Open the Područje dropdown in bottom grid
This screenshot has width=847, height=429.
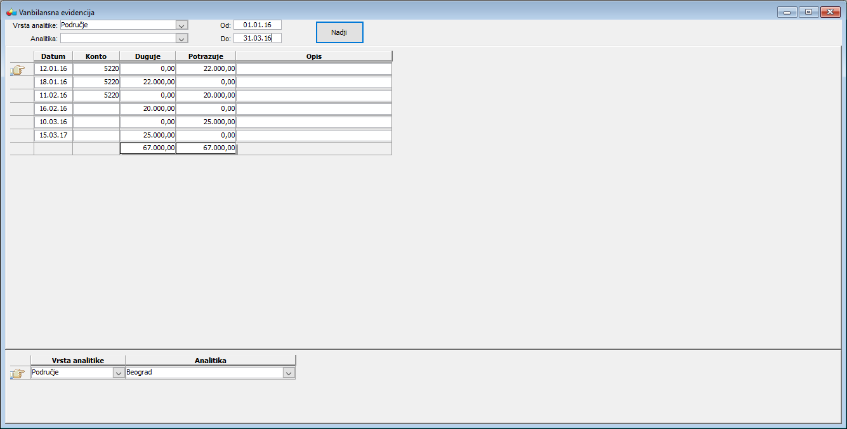click(118, 373)
